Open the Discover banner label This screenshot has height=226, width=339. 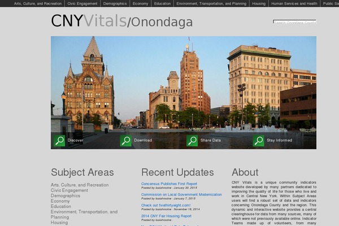(x=75, y=140)
